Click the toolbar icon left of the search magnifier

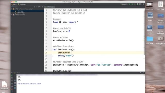(140, 4)
